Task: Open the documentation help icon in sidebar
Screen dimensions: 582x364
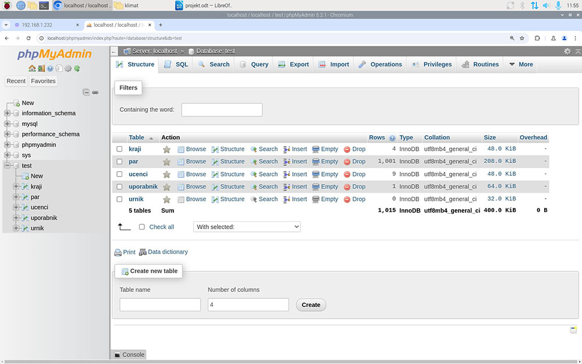Action: 49,68
